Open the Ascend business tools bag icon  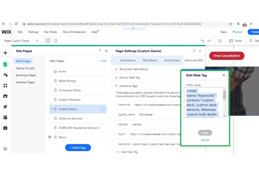click(5, 128)
